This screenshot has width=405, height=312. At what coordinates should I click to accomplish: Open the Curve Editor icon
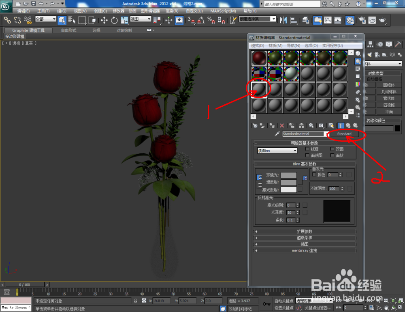328,20
